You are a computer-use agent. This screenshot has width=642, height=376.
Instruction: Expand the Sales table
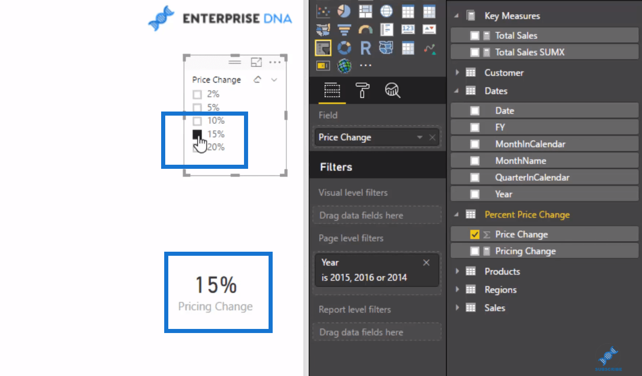point(457,308)
